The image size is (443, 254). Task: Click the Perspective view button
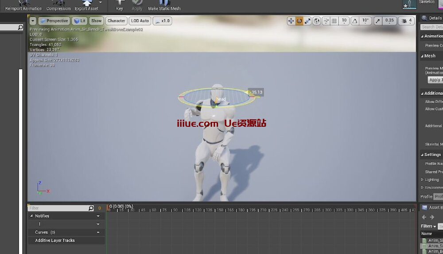tap(54, 21)
